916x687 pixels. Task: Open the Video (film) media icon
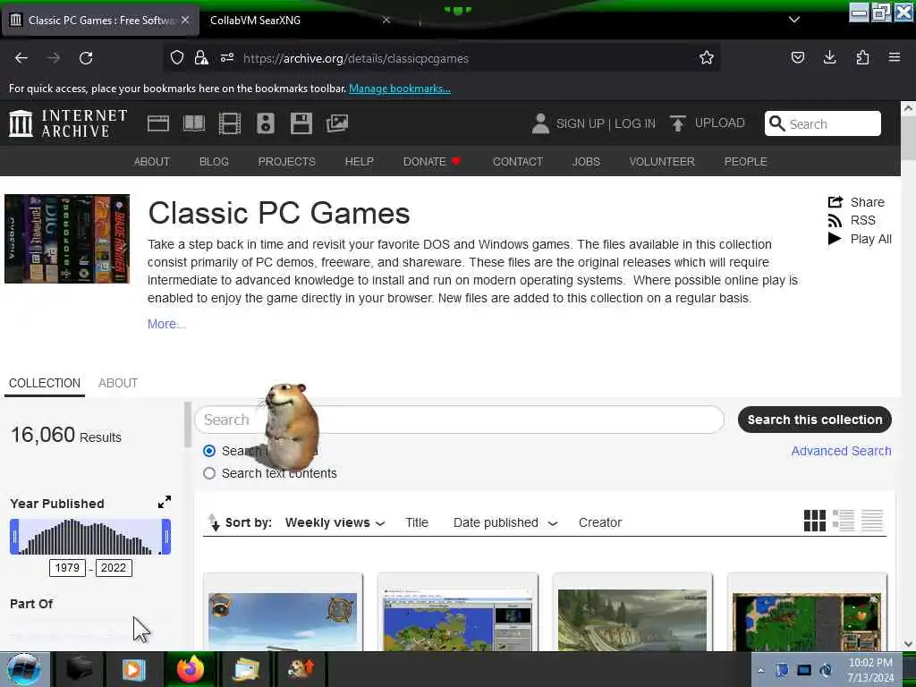click(x=230, y=123)
